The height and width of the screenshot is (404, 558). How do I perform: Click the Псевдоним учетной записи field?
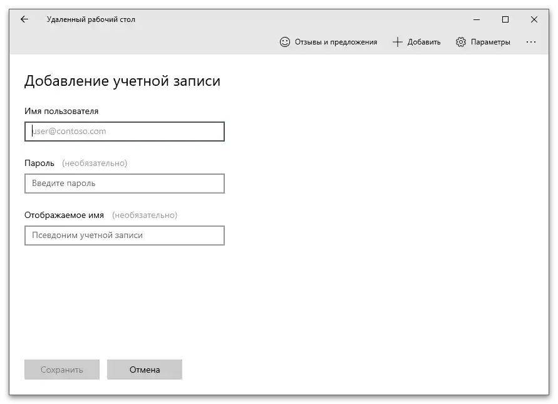(125, 236)
